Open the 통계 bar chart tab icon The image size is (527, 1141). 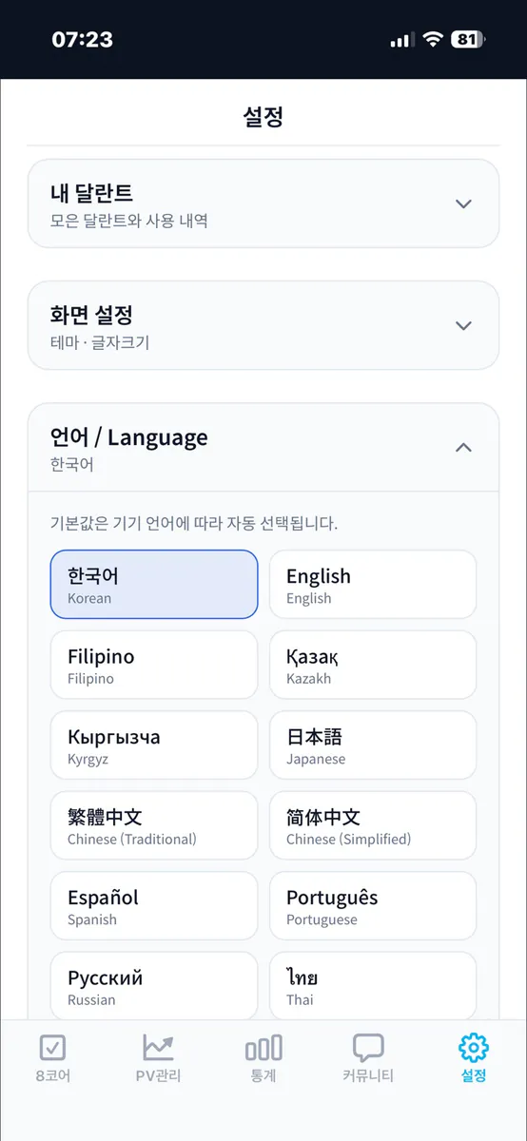[x=263, y=1048]
